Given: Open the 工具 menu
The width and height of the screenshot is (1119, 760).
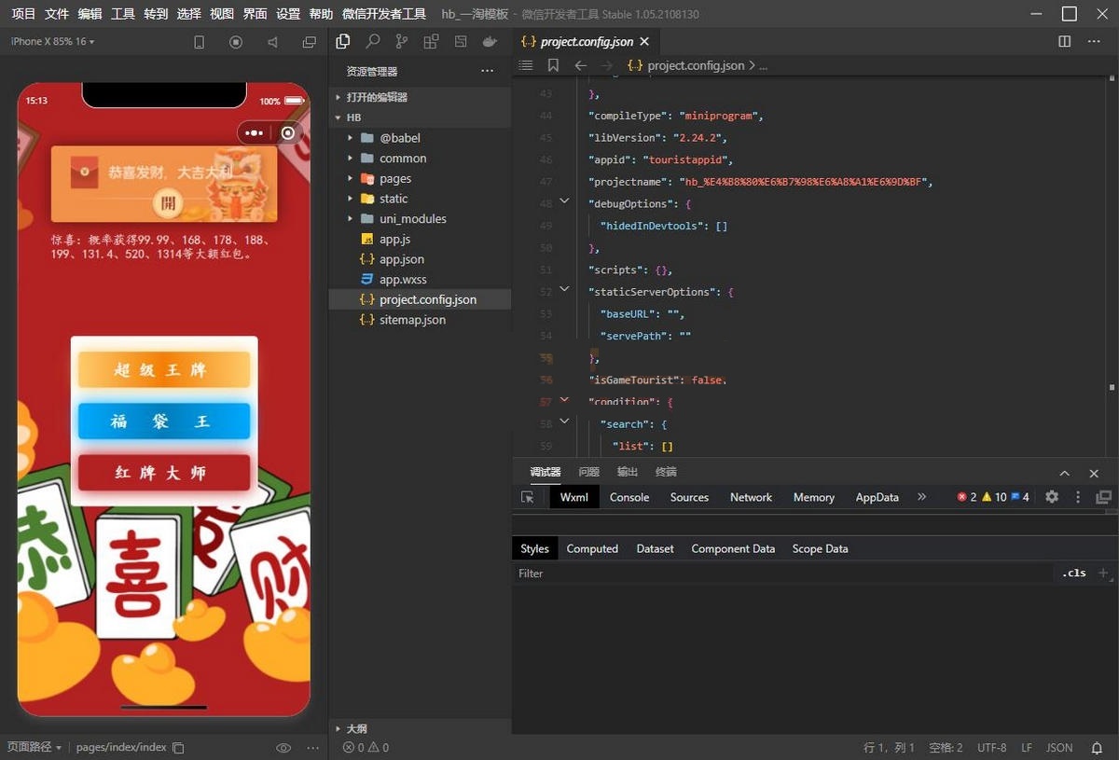Looking at the screenshot, I should click(x=123, y=14).
